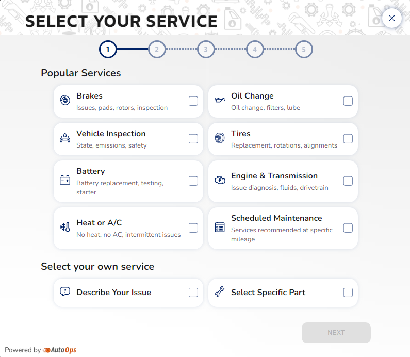Jump to step 5 in progress stepper
Screen dimensions: 410x357
click(x=304, y=50)
